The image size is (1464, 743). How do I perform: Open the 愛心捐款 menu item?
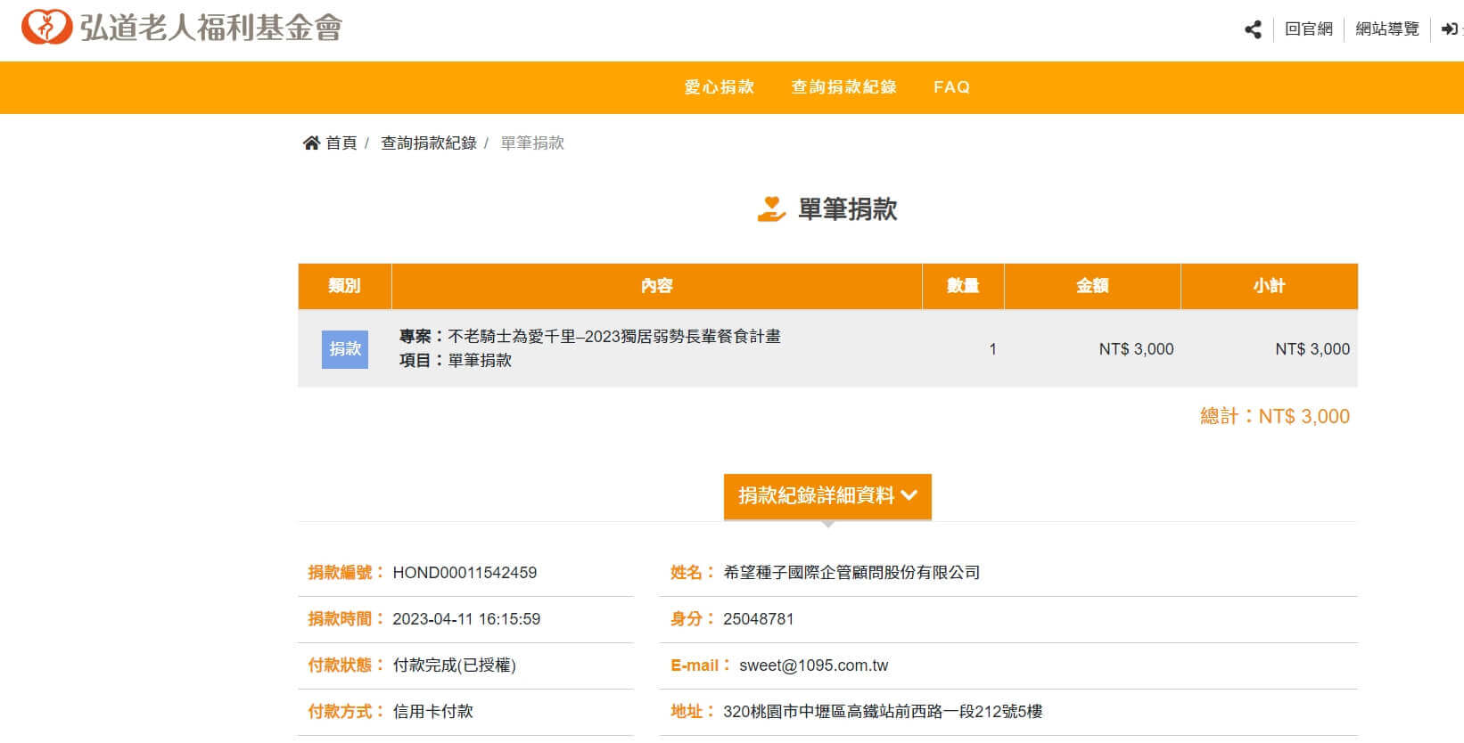719,87
